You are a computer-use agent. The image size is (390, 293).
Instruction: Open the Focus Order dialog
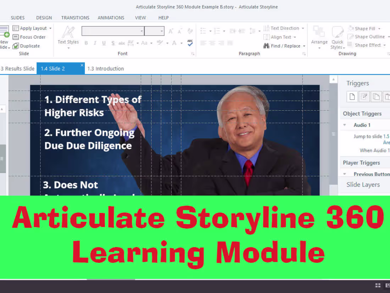[x=29, y=37]
